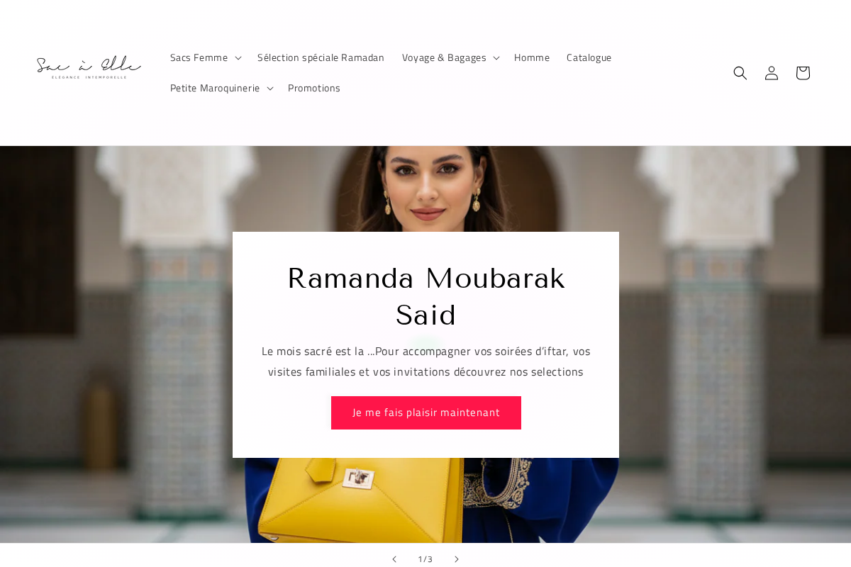Click the Ramanda Moubarak Said heading
Screen dimensions: 851x567
pyautogui.click(x=426, y=296)
